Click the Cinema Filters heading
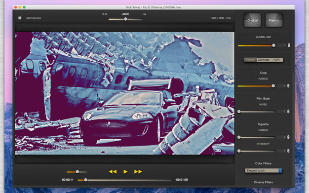The width and height of the screenshot is (309, 193). [x=263, y=182]
